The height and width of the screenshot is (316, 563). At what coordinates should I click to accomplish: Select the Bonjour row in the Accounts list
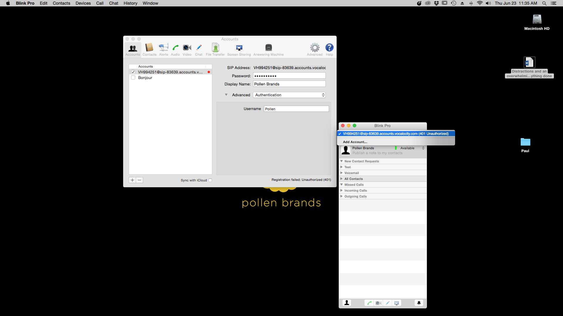(170, 78)
